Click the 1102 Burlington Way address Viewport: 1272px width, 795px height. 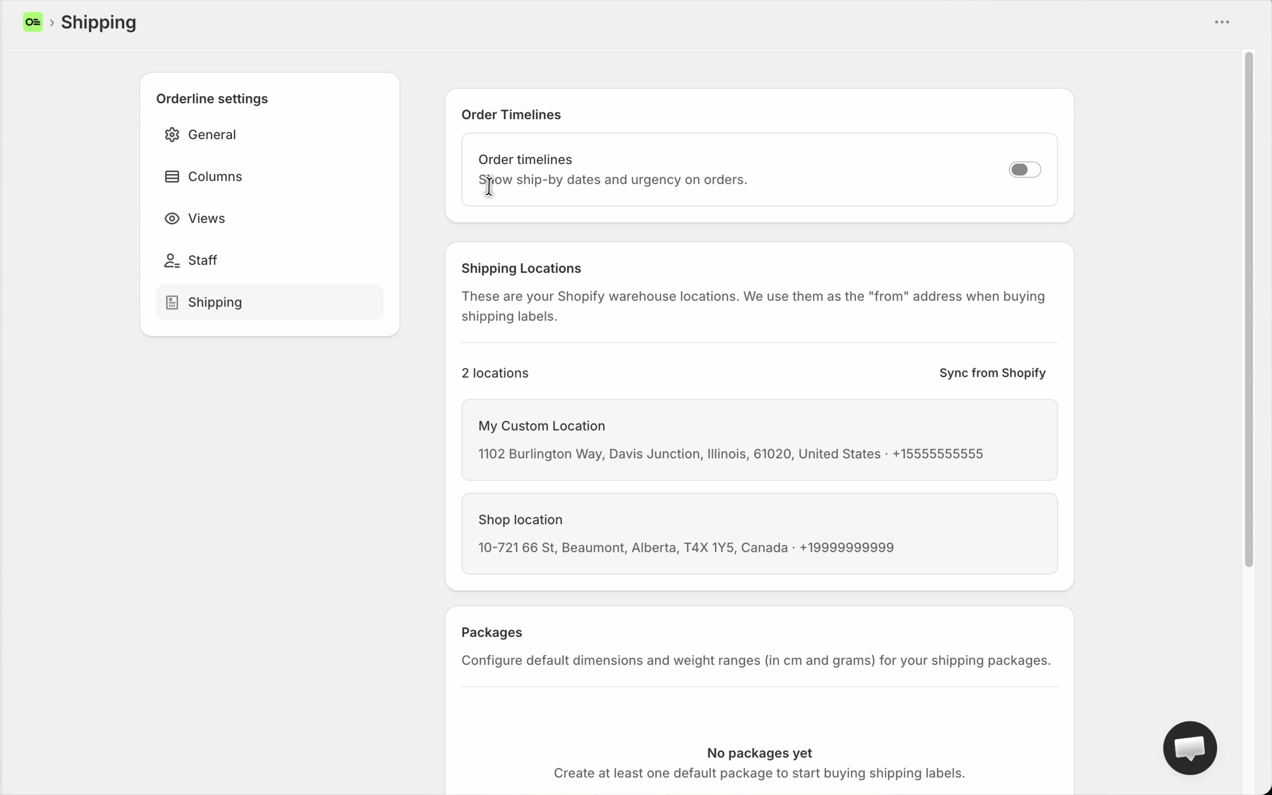point(731,454)
